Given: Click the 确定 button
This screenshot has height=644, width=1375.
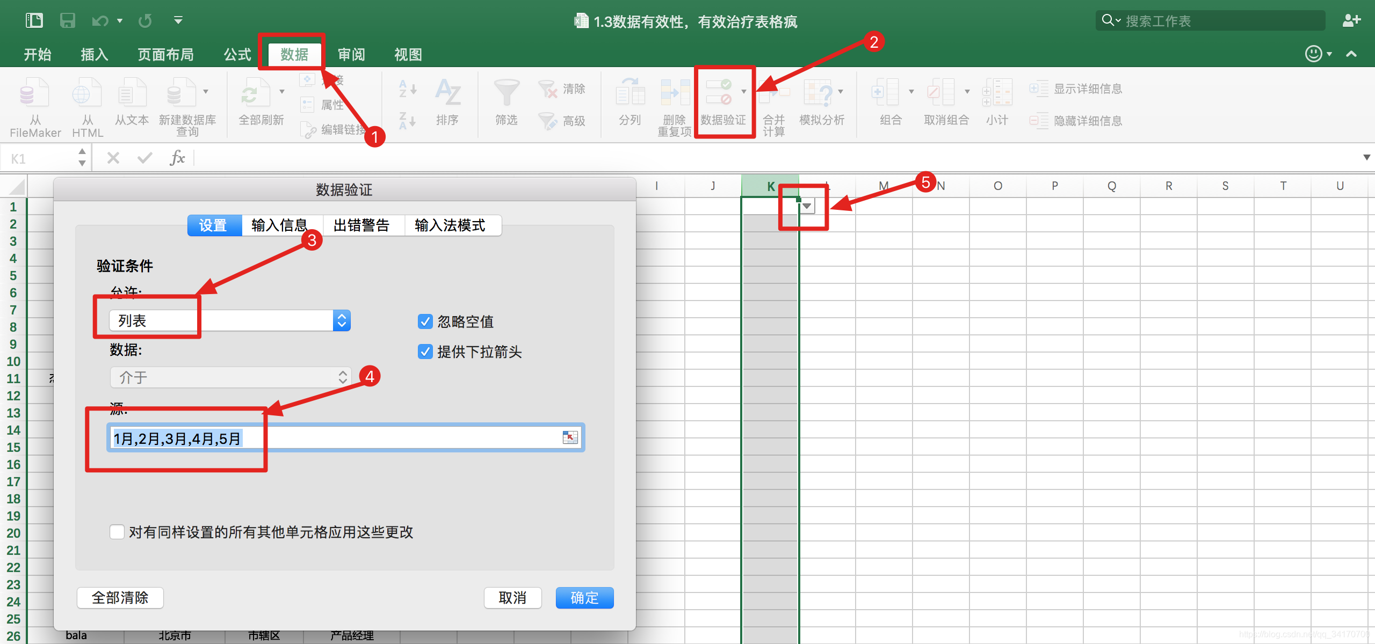Looking at the screenshot, I should [x=584, y=598].
